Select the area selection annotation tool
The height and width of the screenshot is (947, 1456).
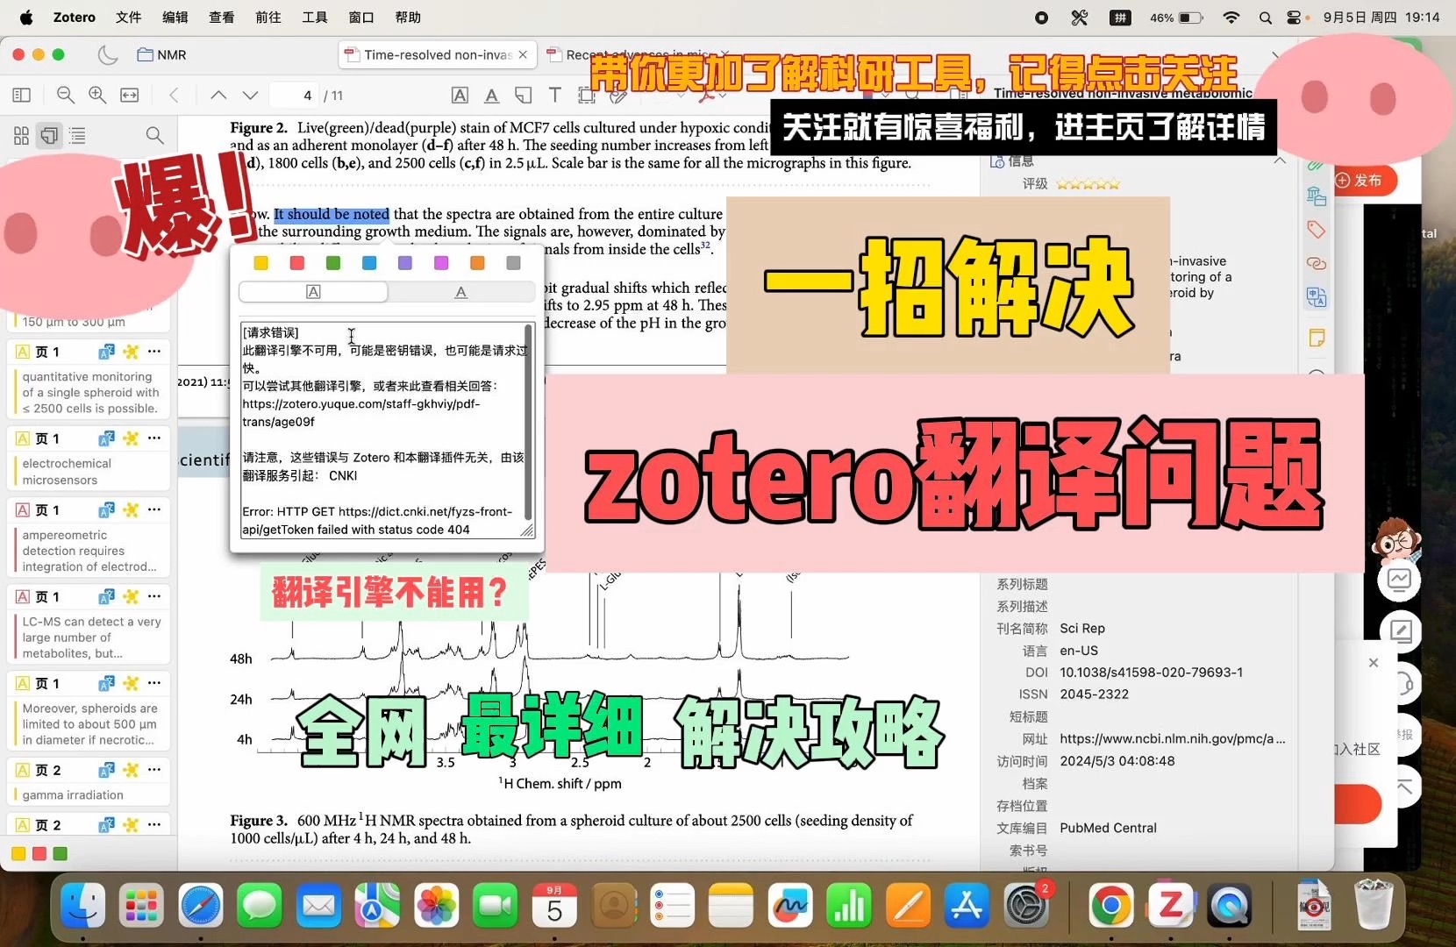[x=587, y=95]
